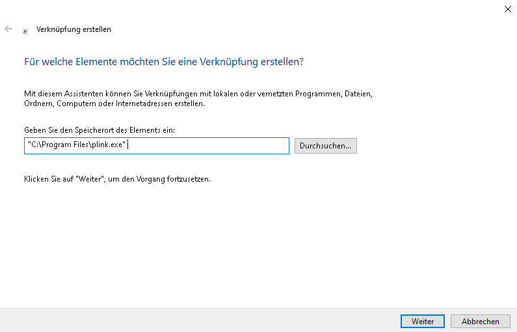Click the opening quotation mark in the path
This screenshot has width=517, height=332.
tap(29, 145)
